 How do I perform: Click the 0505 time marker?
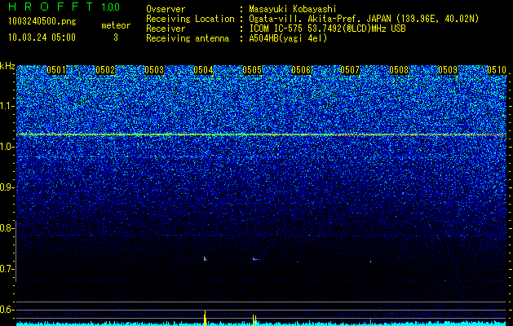pyautogui.click(x=252, y=70)
